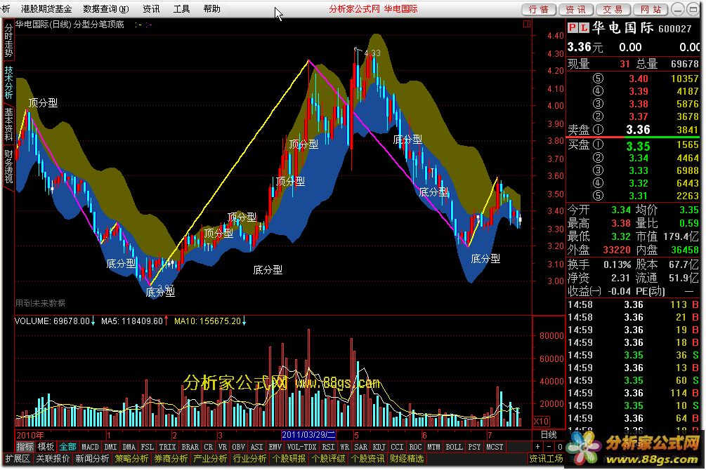The width and height of the screenshot is (706, 470).
Task: Select the DMI indicator
Action: point(111,447)
